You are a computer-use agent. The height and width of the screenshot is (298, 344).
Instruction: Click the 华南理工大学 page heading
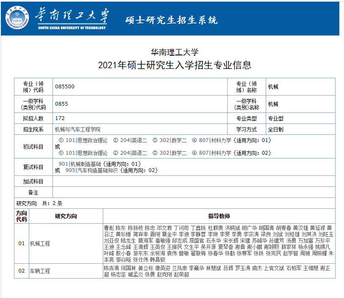pos(175,52)
